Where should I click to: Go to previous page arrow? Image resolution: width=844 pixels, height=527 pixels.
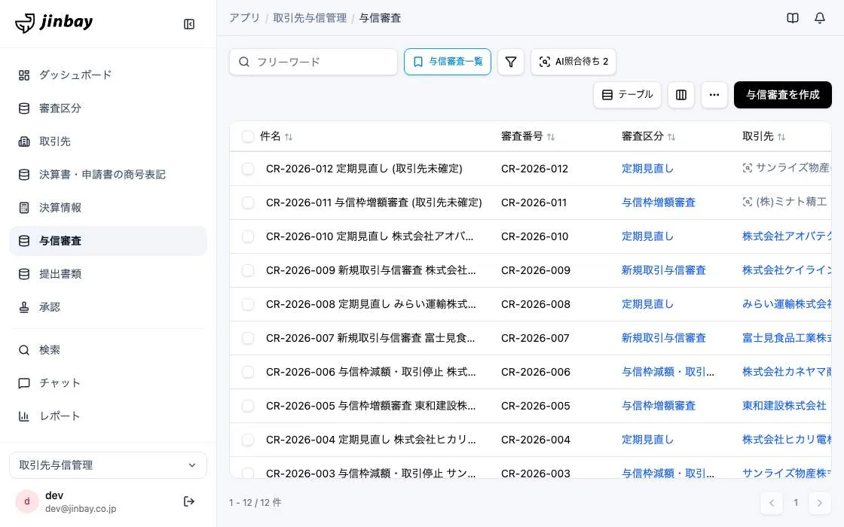coord(772,503)
